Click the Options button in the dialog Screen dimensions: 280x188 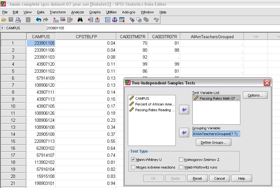point(255,95)
